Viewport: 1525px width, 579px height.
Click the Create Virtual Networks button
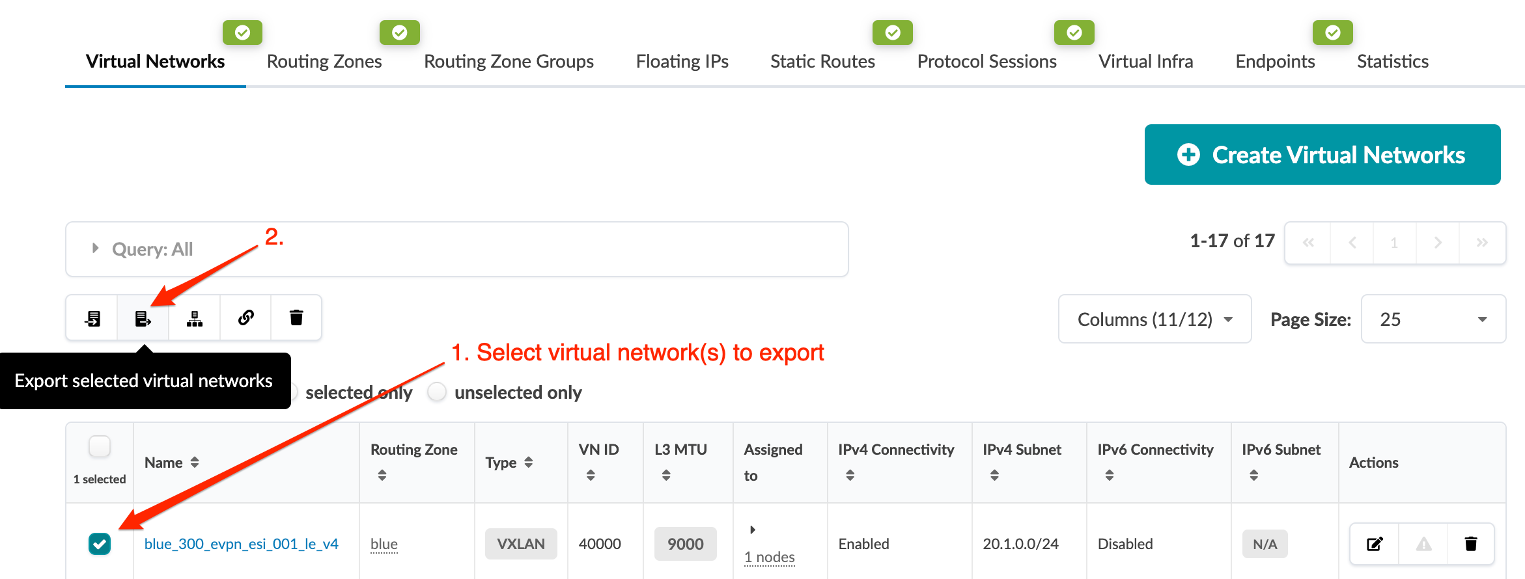tap(1322, 155)
